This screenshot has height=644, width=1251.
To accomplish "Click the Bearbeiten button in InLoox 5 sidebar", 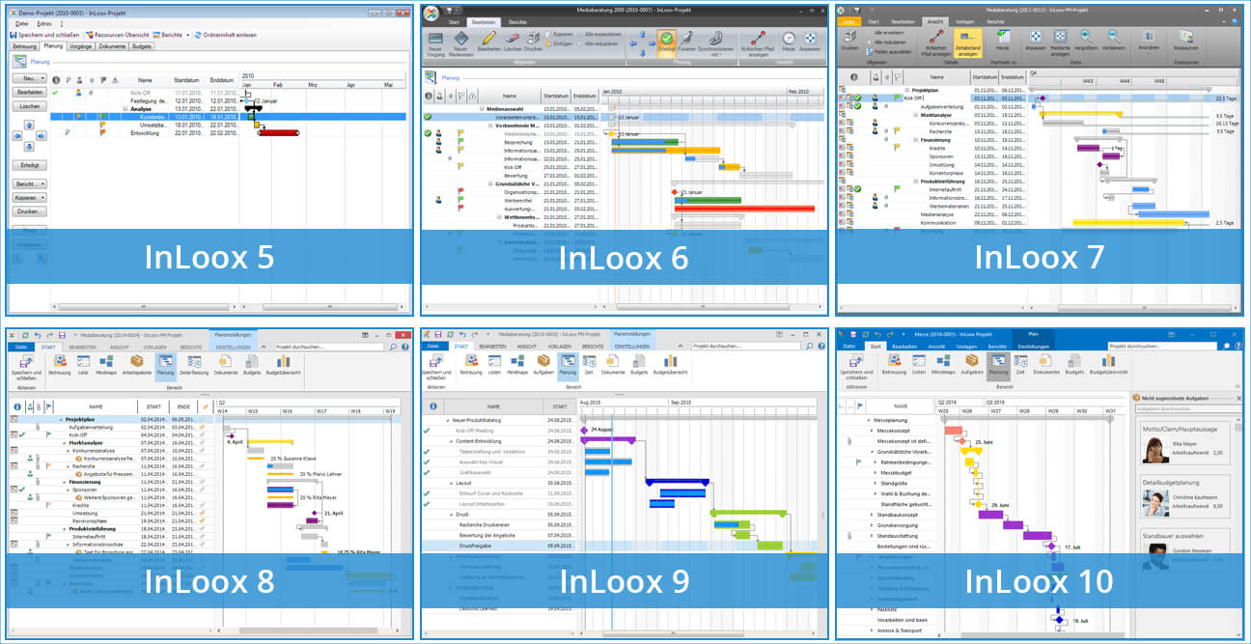I will 29,92.
